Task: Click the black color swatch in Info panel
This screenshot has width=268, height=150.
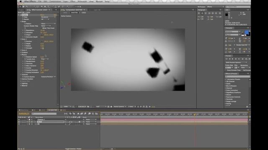Action: (x=227, y=15)
